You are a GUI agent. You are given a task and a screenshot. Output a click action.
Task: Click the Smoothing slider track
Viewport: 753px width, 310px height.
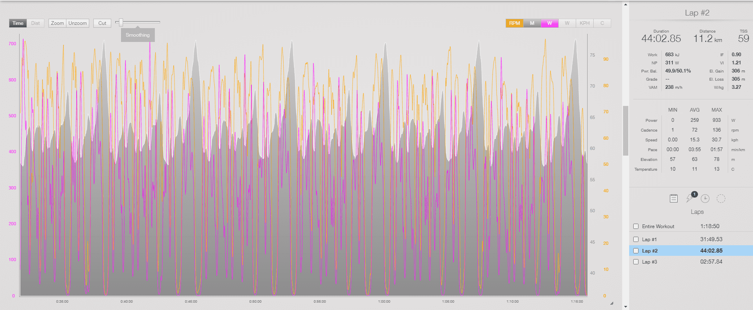pyautogui.click(x=143, y=22)
